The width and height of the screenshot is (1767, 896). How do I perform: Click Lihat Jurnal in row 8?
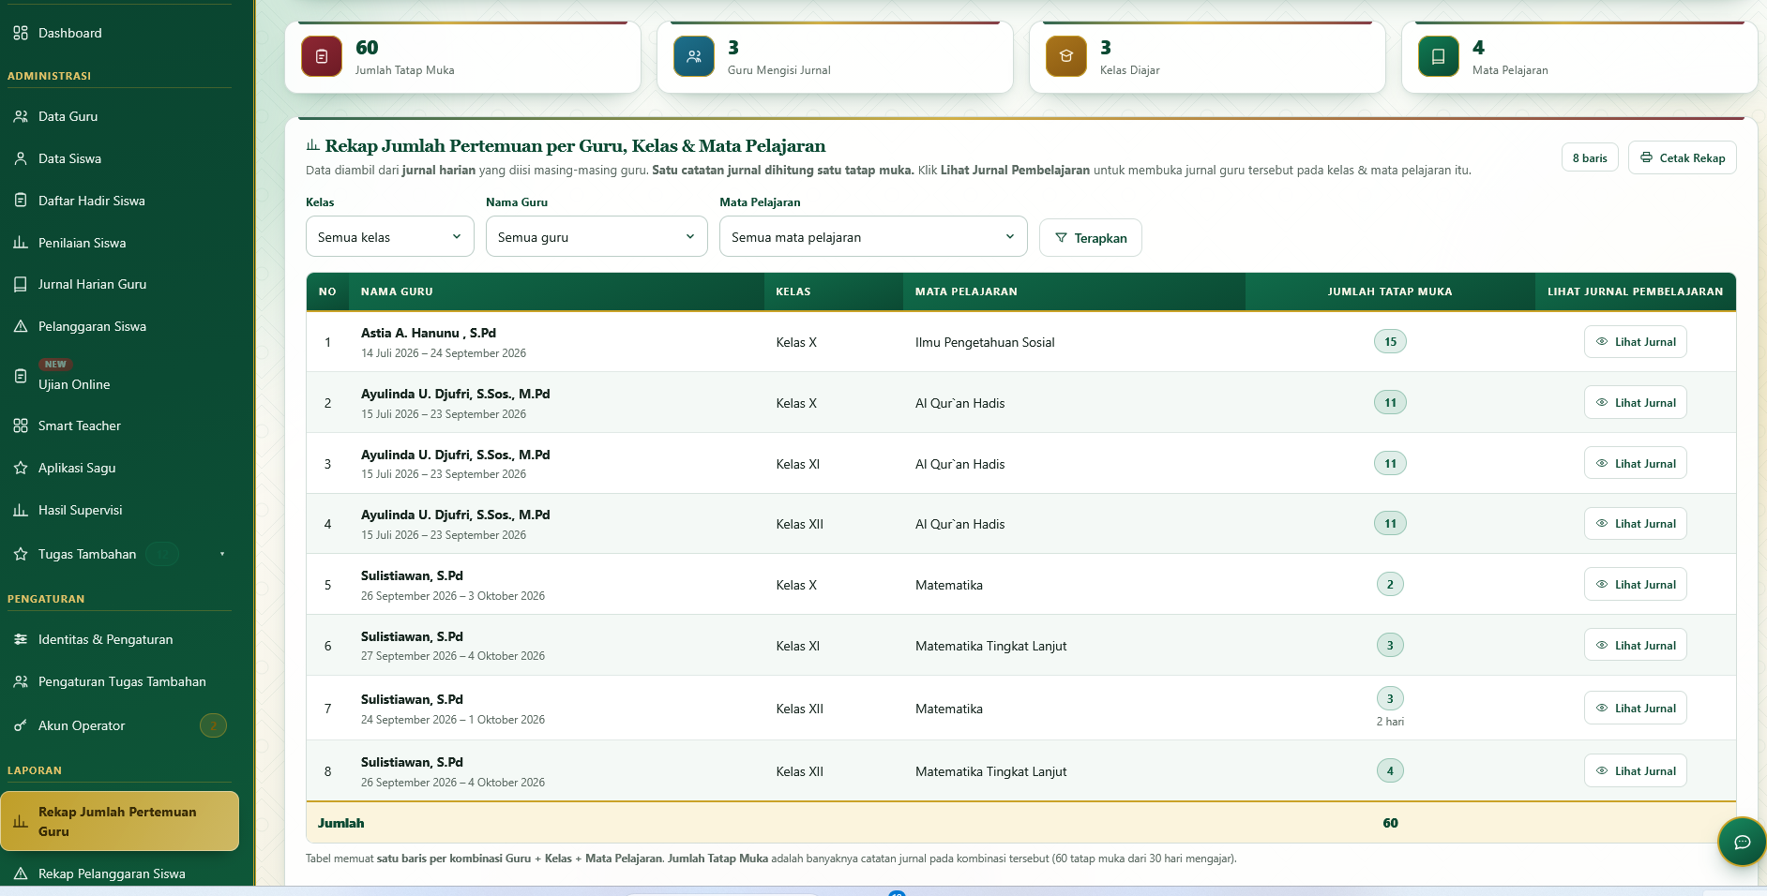click(x=1636, y=771)
